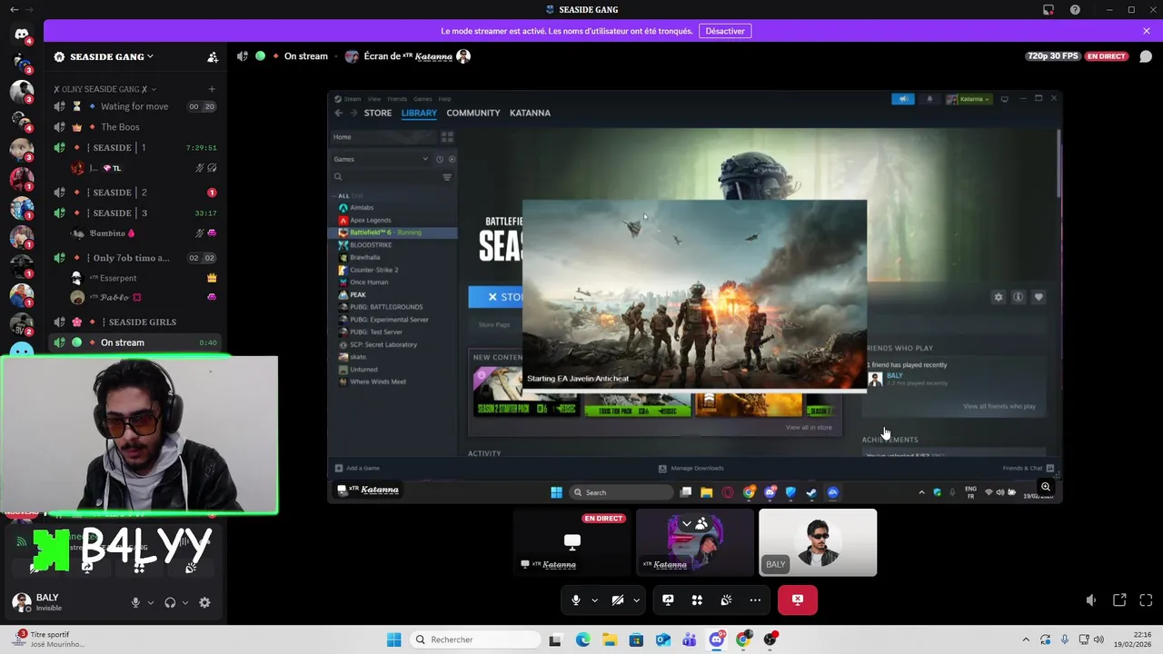Click 720p 30 FPS stream quality badge
Viewport: 1163px width, 654px height.
tap(1053, 56)
